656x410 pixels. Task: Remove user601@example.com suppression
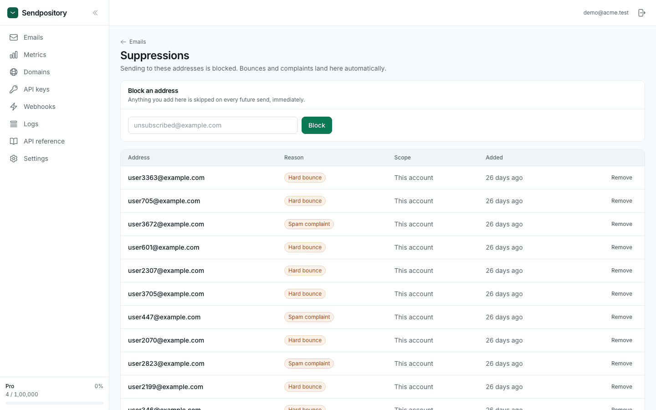click(622, 247)
